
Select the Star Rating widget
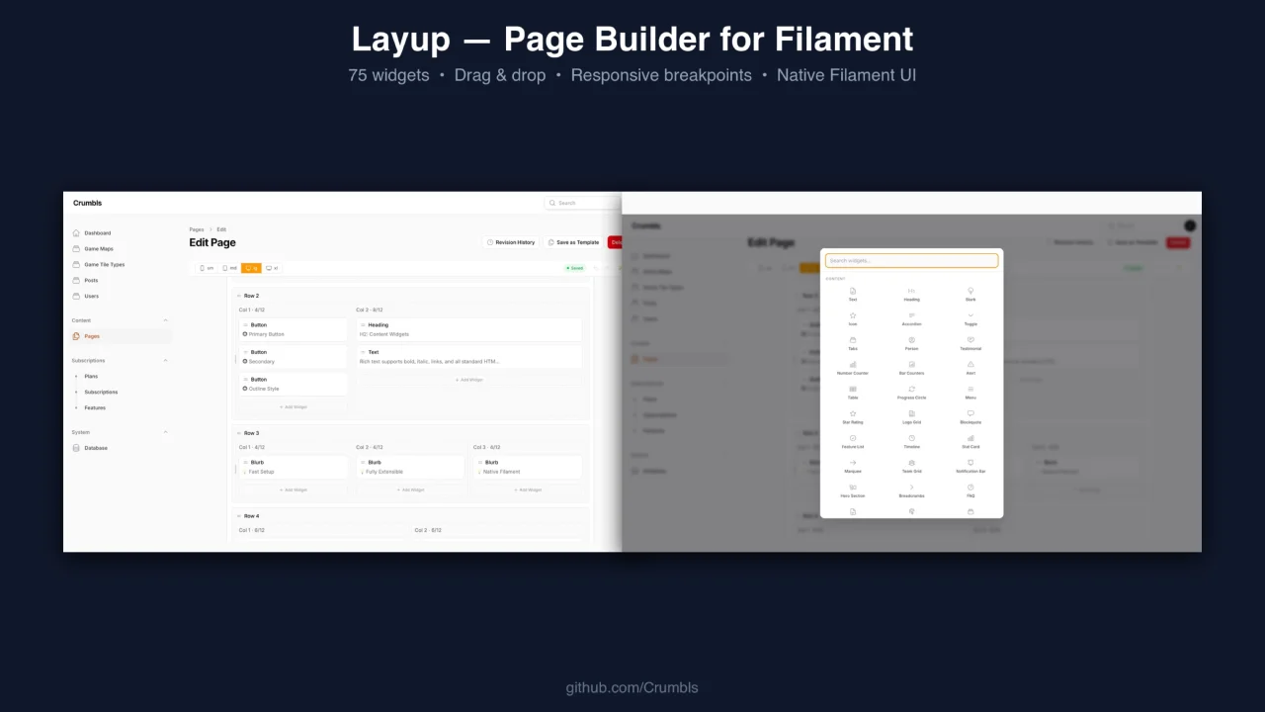click(853, 418)
